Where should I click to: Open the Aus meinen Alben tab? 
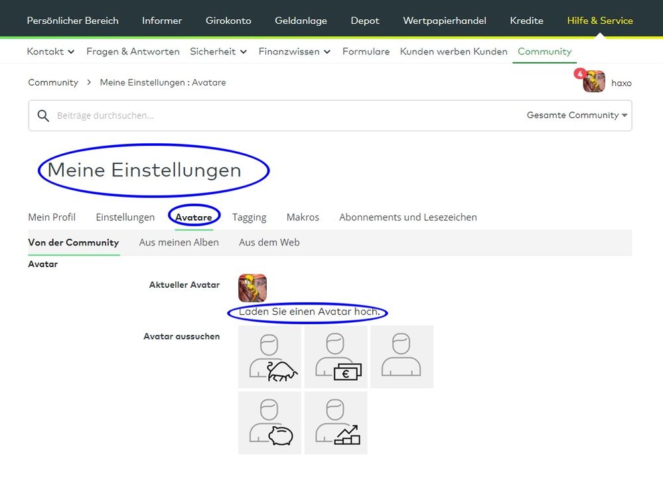(179, 242)
